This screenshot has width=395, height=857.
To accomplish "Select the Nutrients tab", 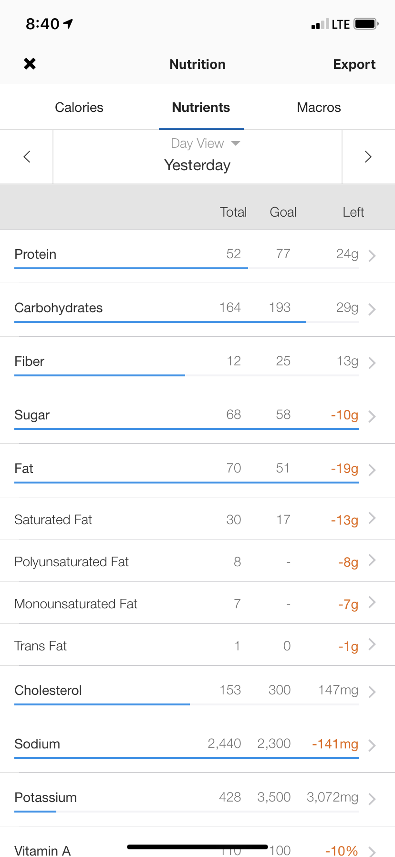I will (x=201, y=108).
